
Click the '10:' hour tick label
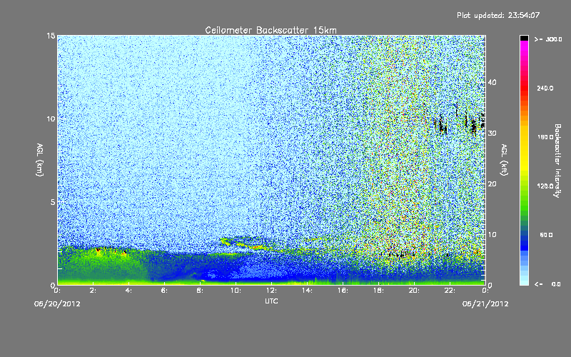[x=236, y=291]
